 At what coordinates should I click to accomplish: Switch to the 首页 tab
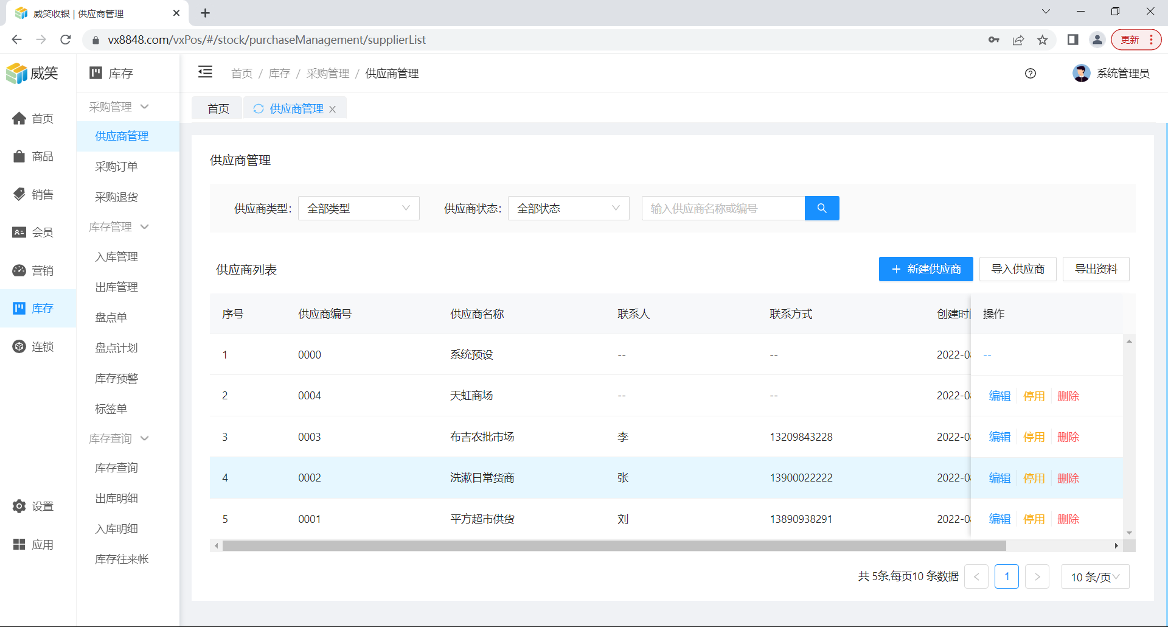click(x=218, y=108)
